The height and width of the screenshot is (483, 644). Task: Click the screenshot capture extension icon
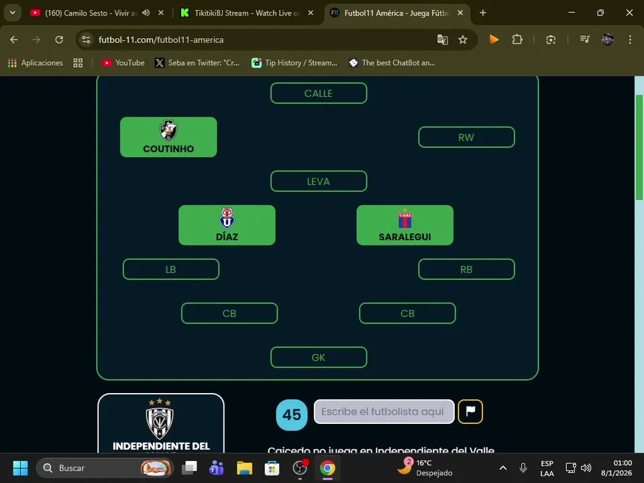(551, 40)
